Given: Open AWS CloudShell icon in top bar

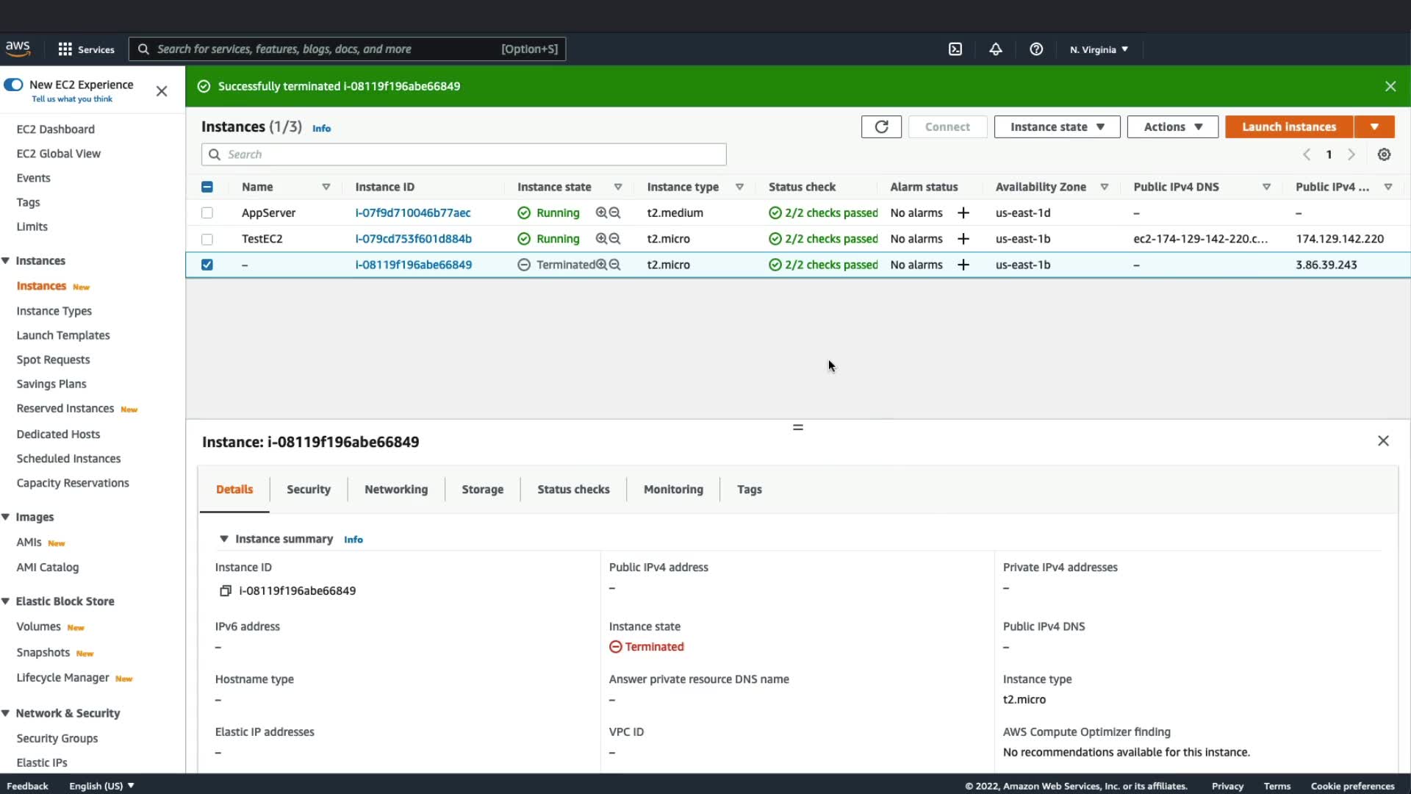Looking at the screenshot, I should coord(955,49).
